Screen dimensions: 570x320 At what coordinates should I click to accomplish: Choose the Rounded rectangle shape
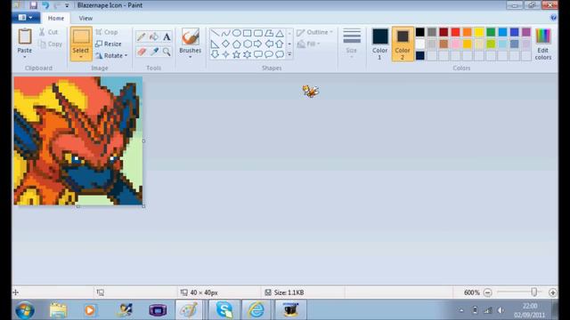258,34
